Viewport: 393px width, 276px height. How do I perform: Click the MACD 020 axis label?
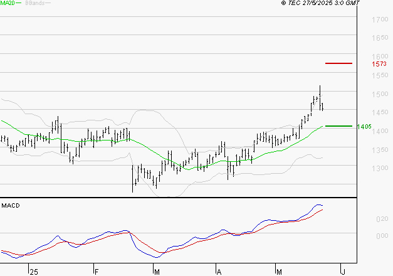point(382,219)
